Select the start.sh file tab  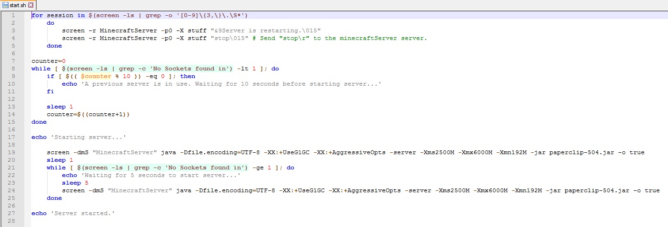coord(18,5)
